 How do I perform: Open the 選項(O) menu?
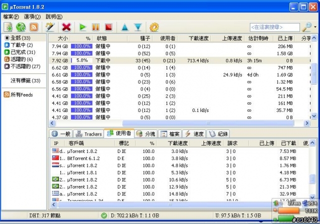(32, 16)
